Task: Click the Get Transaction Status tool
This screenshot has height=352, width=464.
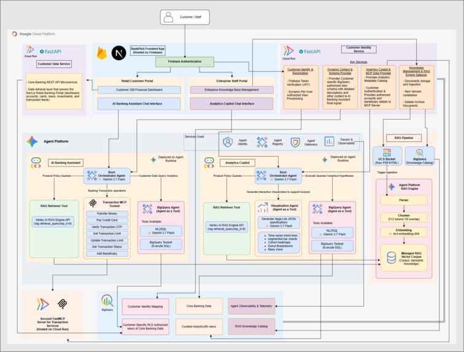Action: [107, 247]
